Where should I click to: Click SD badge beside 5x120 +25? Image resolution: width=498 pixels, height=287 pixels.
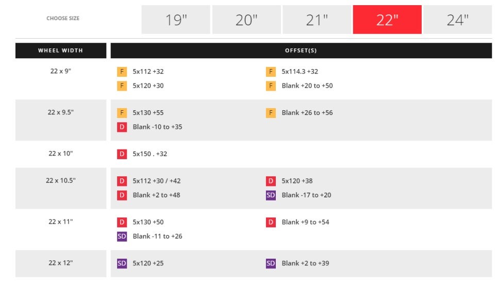122,263
